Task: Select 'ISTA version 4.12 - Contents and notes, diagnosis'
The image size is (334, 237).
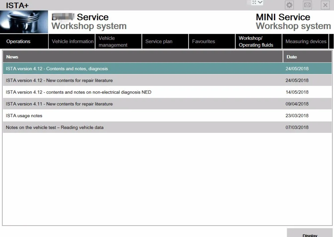Action: pyautogui.click(x=167, y=68)
